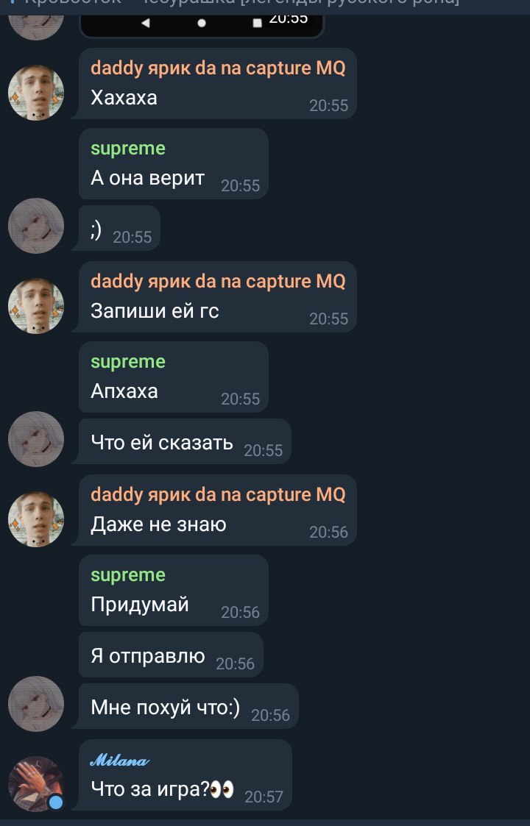This screenshot has width=530, height=826.
Task: Open supreme's name above А она верит
Action: tap(128, 149)
